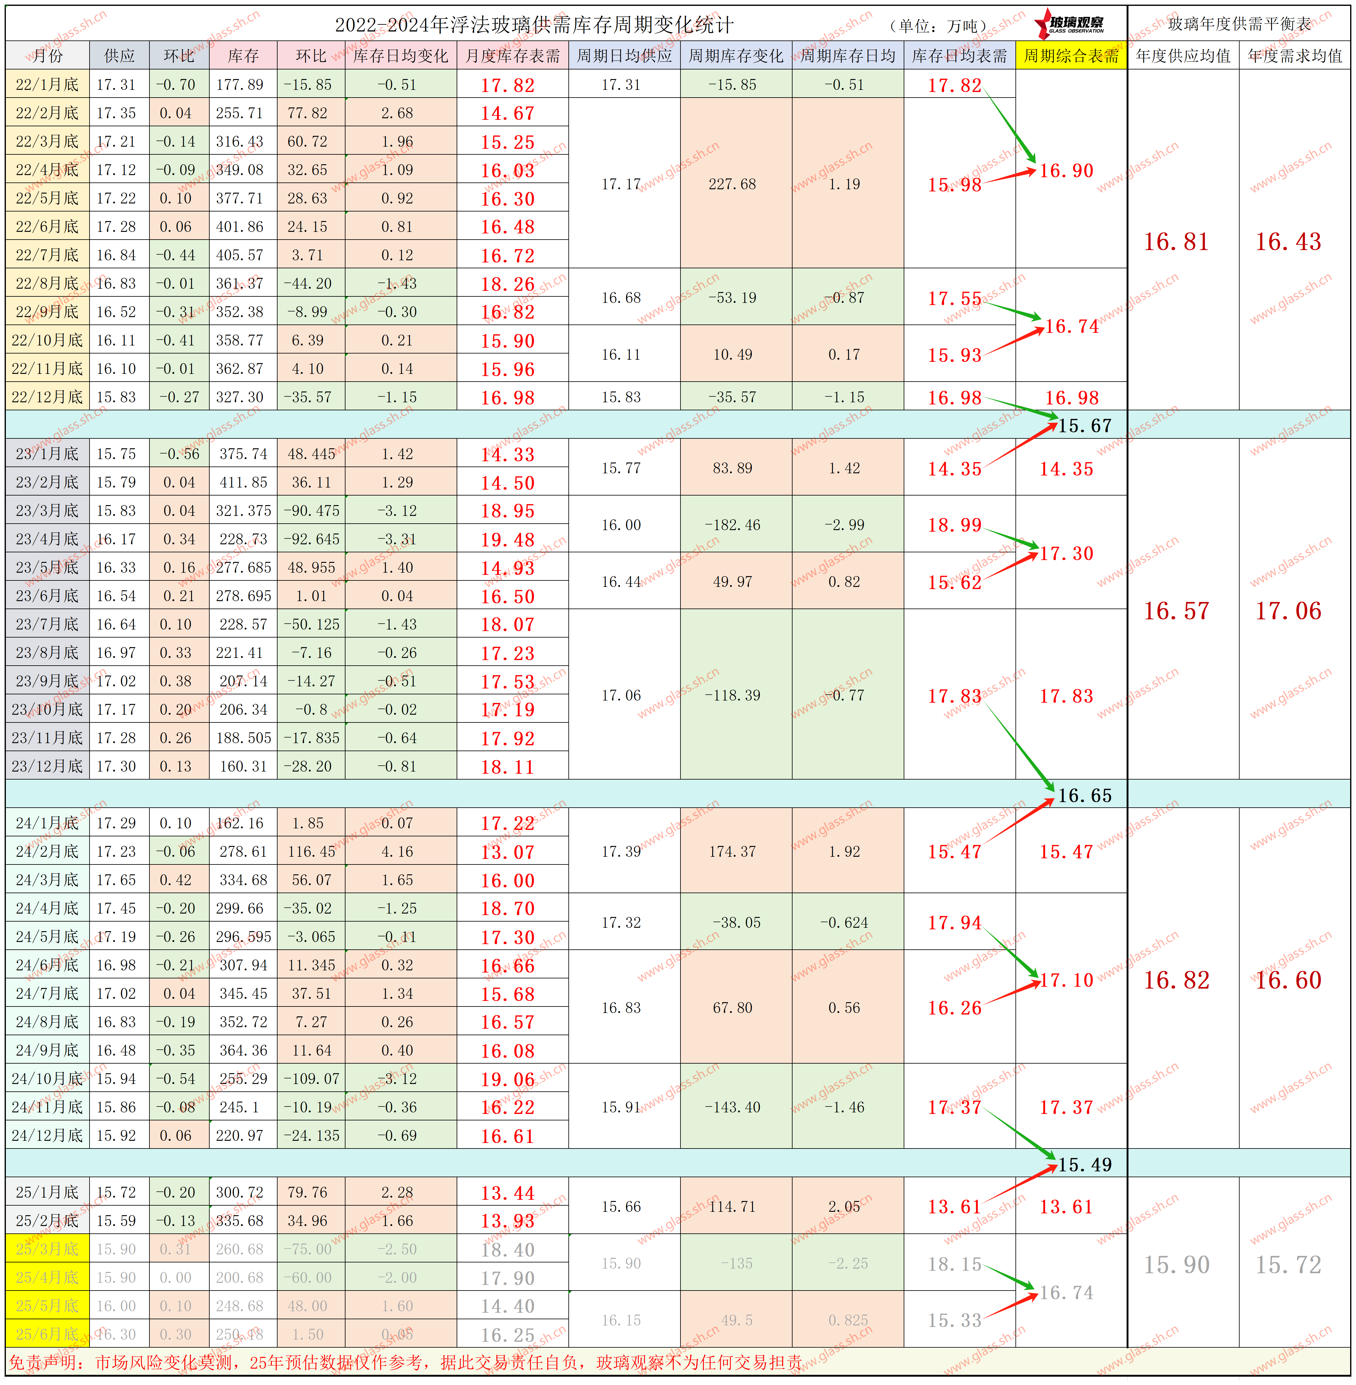Click cycle daily supply 17.06
The height and width of the screenshot is (1385, 1356).
[x=621, y=695]
